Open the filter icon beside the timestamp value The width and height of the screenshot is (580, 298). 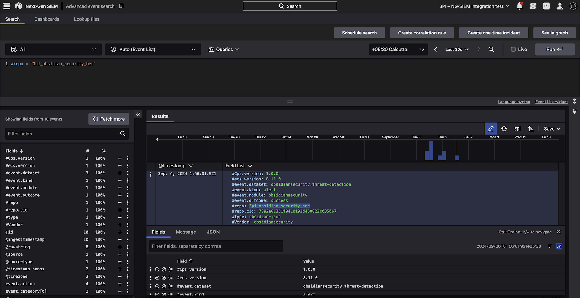[x=550, y=246]
